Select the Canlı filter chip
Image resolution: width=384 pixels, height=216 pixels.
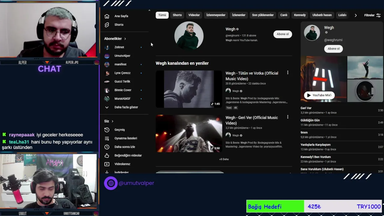click(x=284, y=15)
